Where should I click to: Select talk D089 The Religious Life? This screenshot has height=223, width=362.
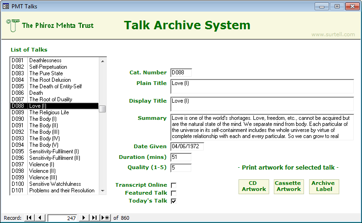[54, 112]
